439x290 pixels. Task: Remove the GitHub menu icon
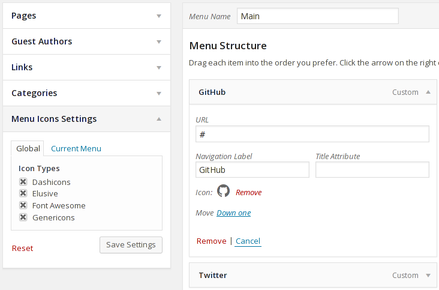click(x=248, y=193)
